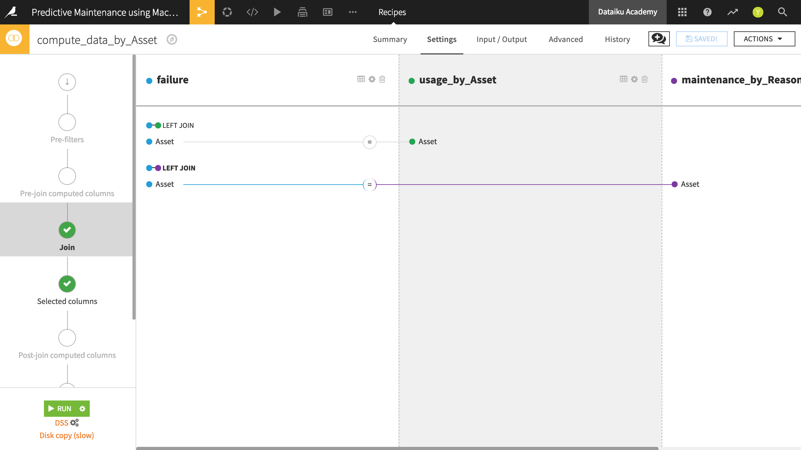Viewport: 801px width, 450px height.
Task: Switch to the Settings tab
Action: 442,39
